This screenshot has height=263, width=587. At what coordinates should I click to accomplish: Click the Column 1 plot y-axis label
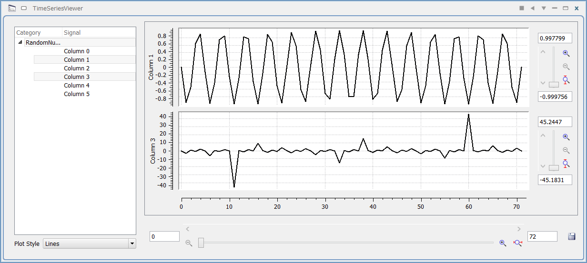tap(152, 67)
